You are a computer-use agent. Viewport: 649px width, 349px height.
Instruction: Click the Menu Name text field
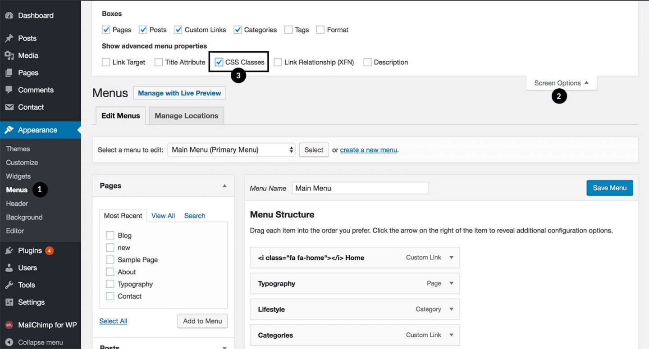click(x=360, y=188)
